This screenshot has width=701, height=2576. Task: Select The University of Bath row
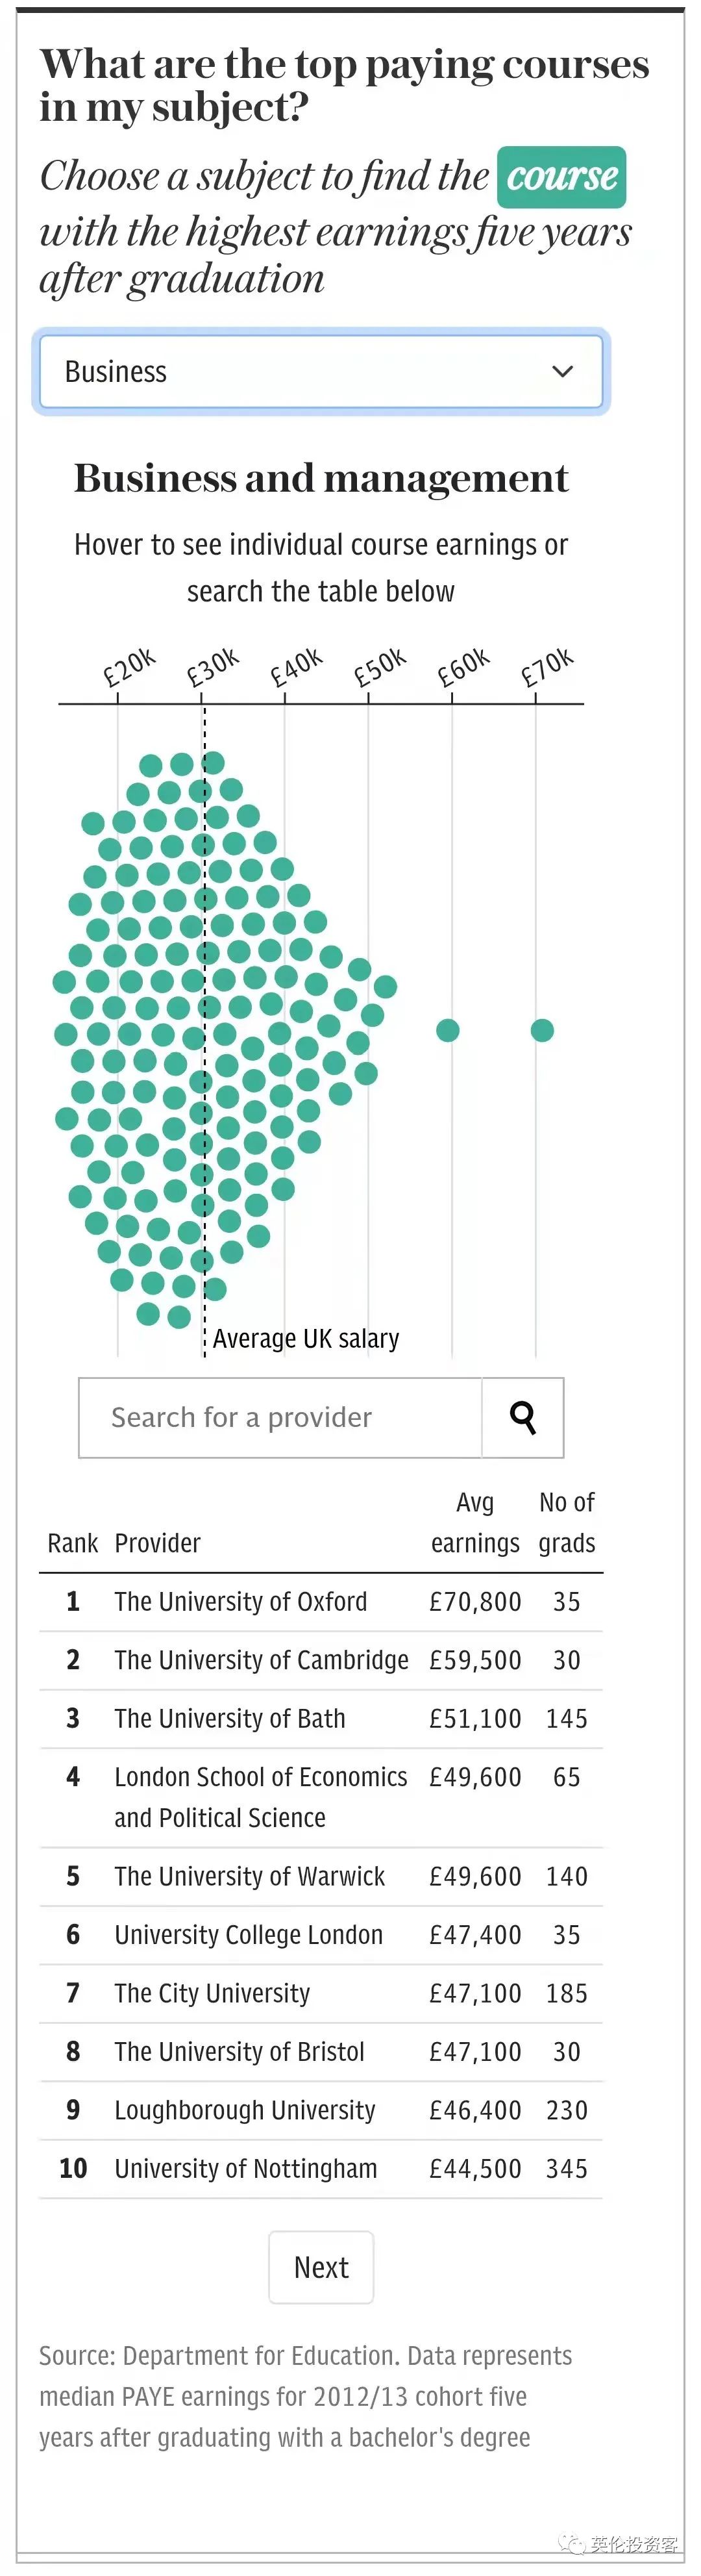[x=321, y=1719]
